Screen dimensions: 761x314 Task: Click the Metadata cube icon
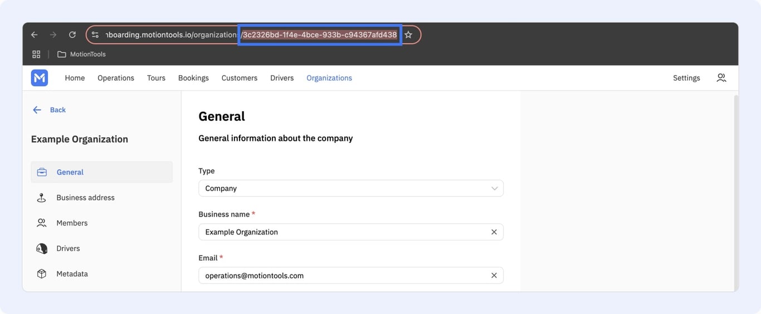pos(42,274)
